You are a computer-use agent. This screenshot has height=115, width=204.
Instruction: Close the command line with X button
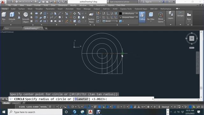click(3, 99)
